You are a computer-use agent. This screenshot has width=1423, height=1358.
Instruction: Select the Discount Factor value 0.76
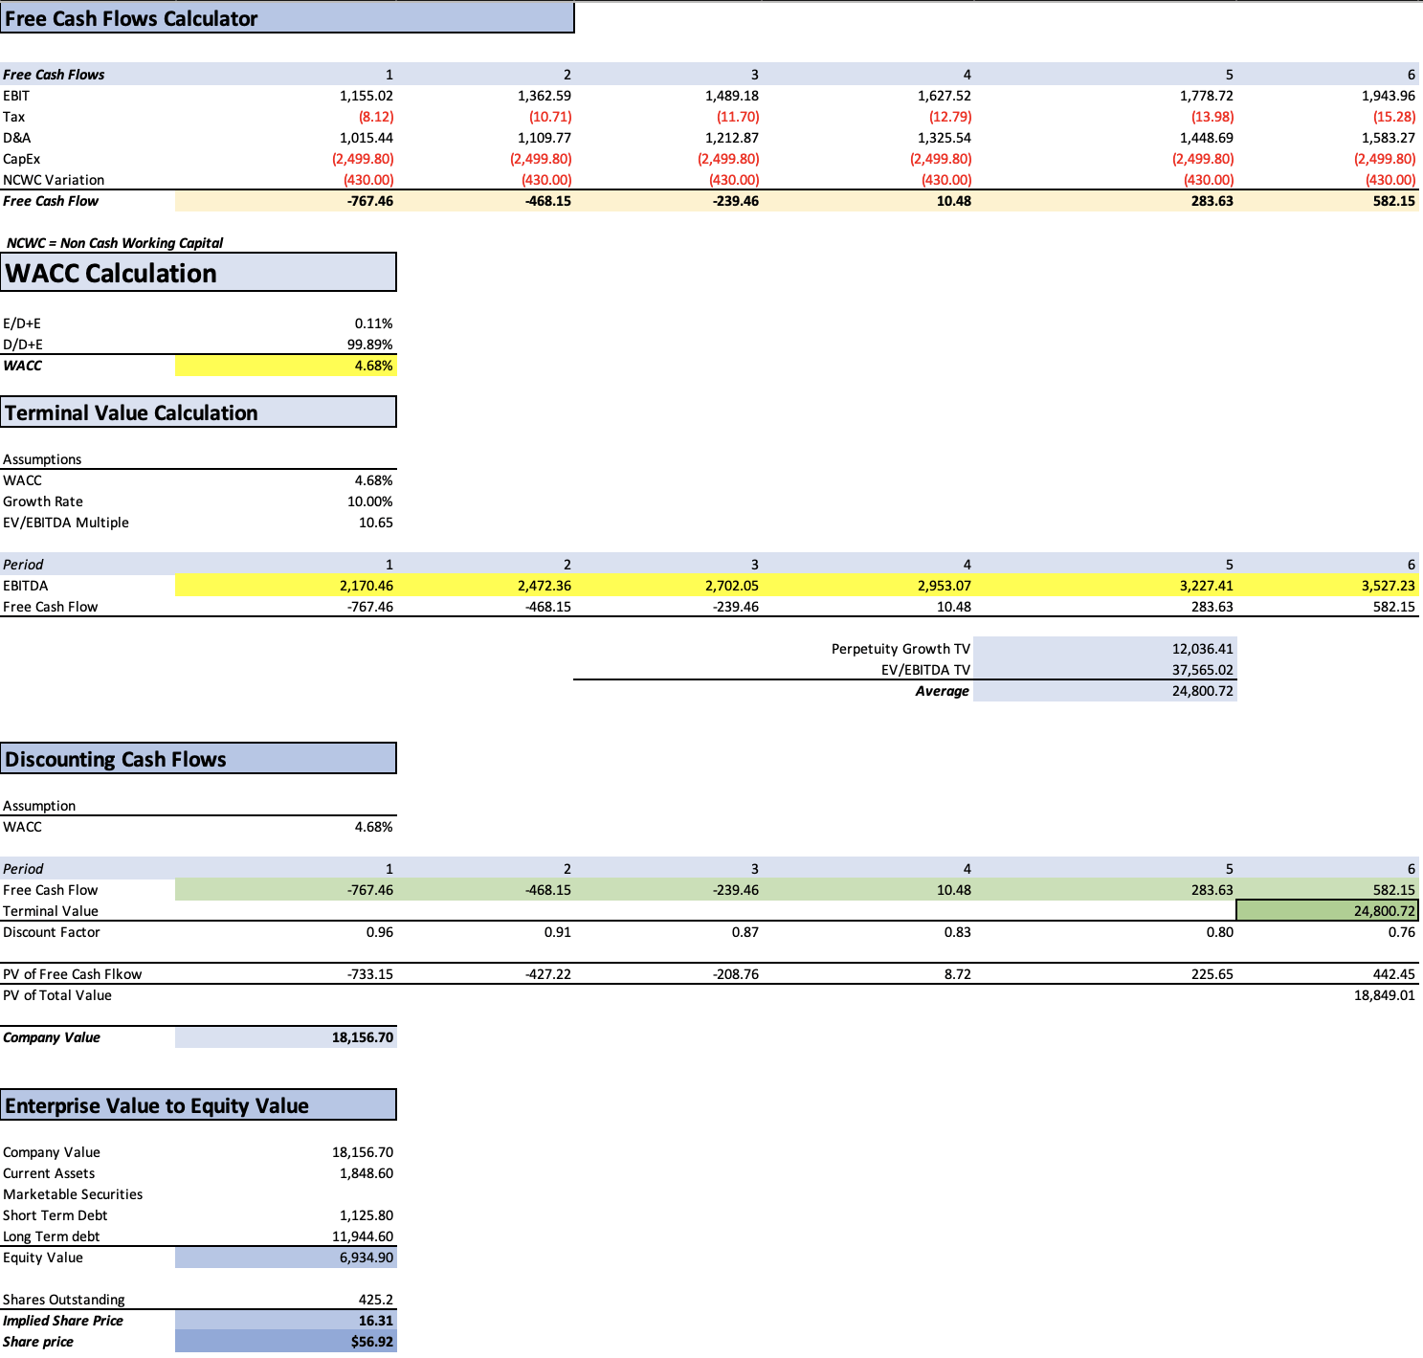click(x=1402, y=932)
